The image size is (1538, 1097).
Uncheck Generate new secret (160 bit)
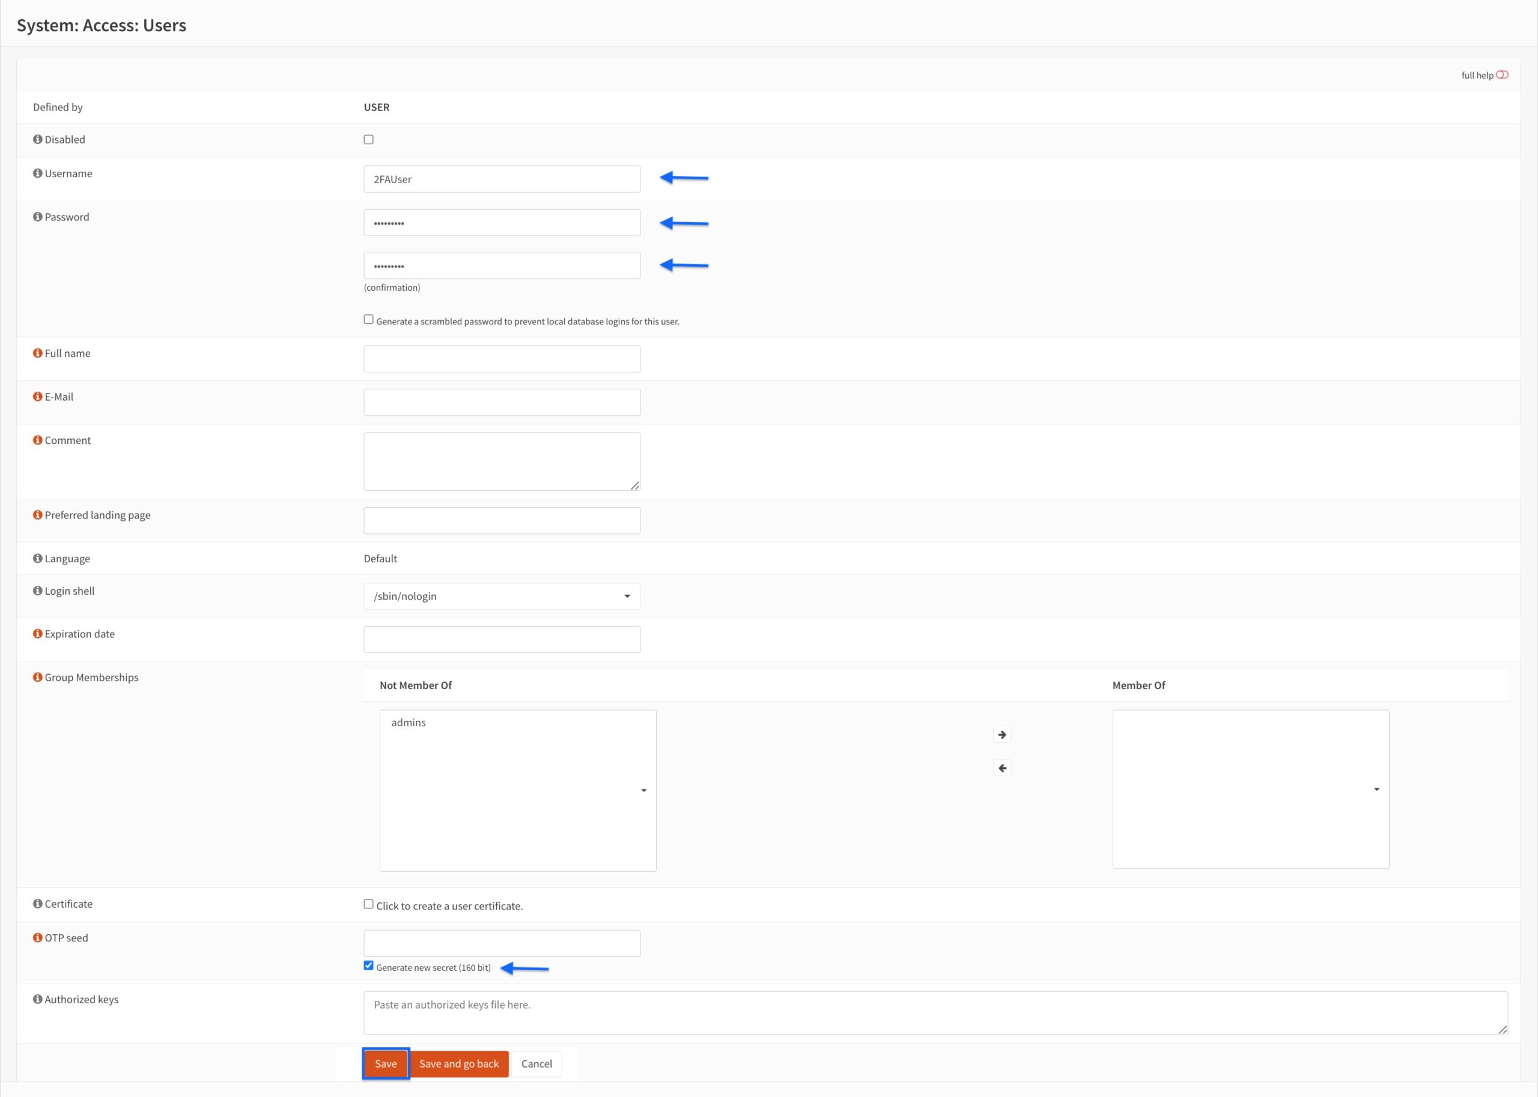369,966
